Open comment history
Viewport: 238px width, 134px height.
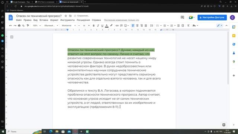click(183, 17)
